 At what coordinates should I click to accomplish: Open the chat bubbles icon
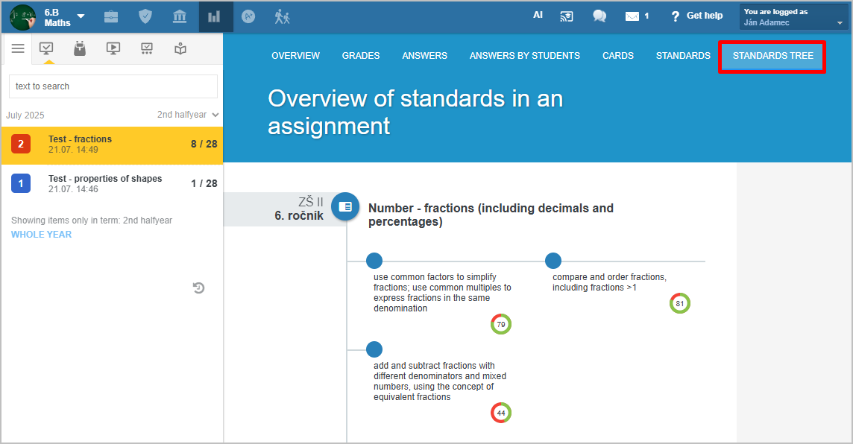[x=599, y=16]
